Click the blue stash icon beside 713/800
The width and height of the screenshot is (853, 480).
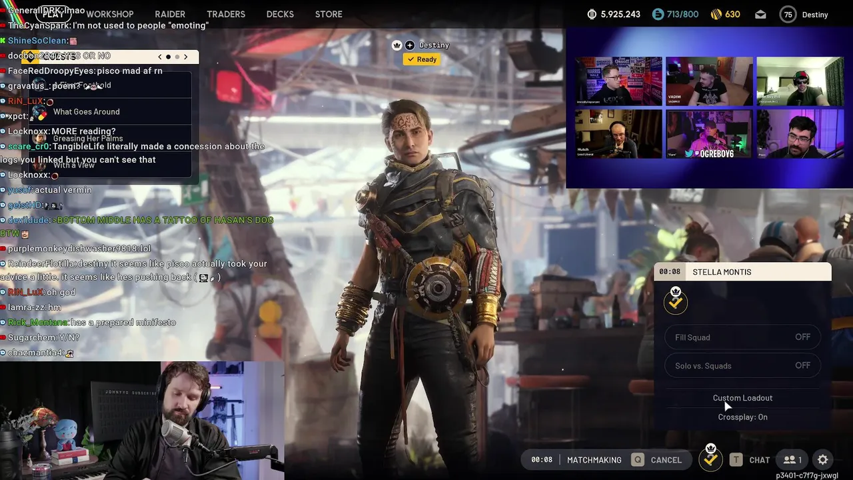pos(658,14)
